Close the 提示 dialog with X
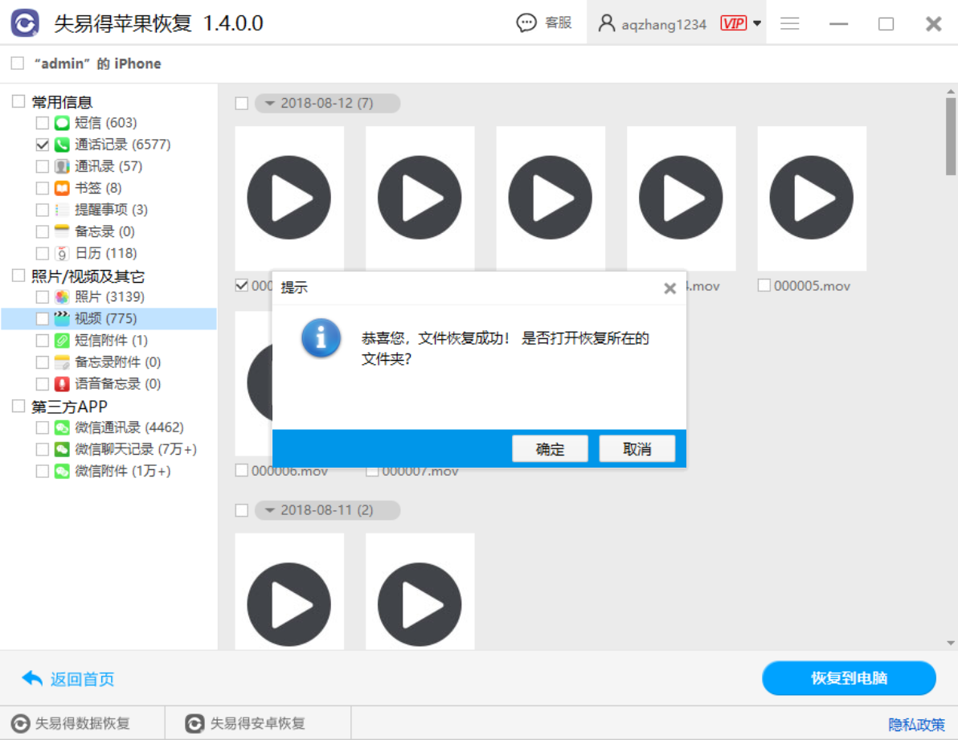This screenshot has height=740, width=958. click(669, 288)
